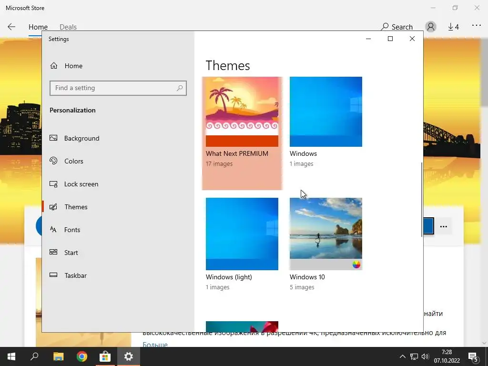Click the magnifier icon in Find a setting
This screenshot has height=366, width=488.
pyautogui.click(x=180, y=88)
